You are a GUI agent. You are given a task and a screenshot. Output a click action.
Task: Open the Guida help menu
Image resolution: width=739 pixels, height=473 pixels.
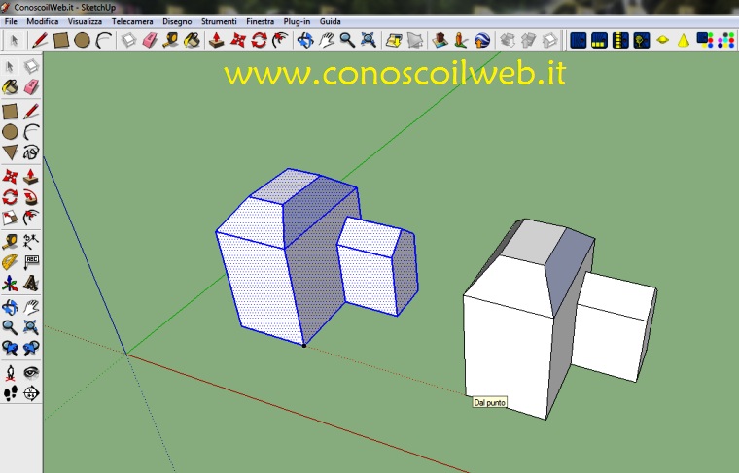coord(330,21)
